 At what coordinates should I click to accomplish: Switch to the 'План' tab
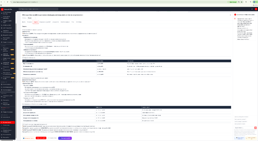(73, 22)
